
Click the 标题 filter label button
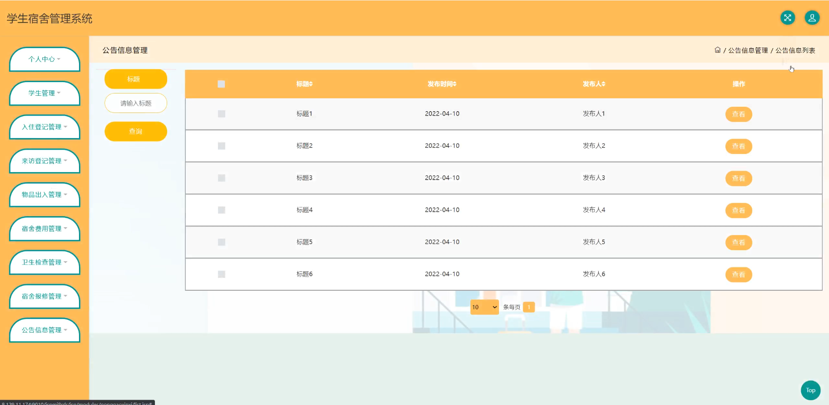[136, 79]
